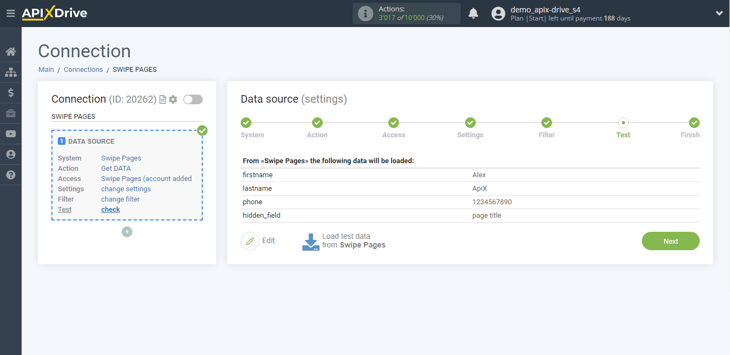This screenshot has width=730, height=355.
Task: Open the video tutorials sidebar icon
Action: [x=11, y=134]
